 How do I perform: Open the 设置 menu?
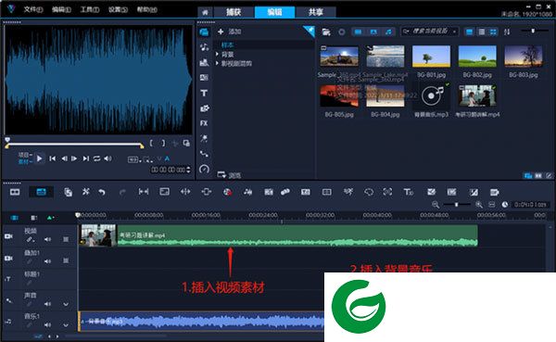pos(118,9)
